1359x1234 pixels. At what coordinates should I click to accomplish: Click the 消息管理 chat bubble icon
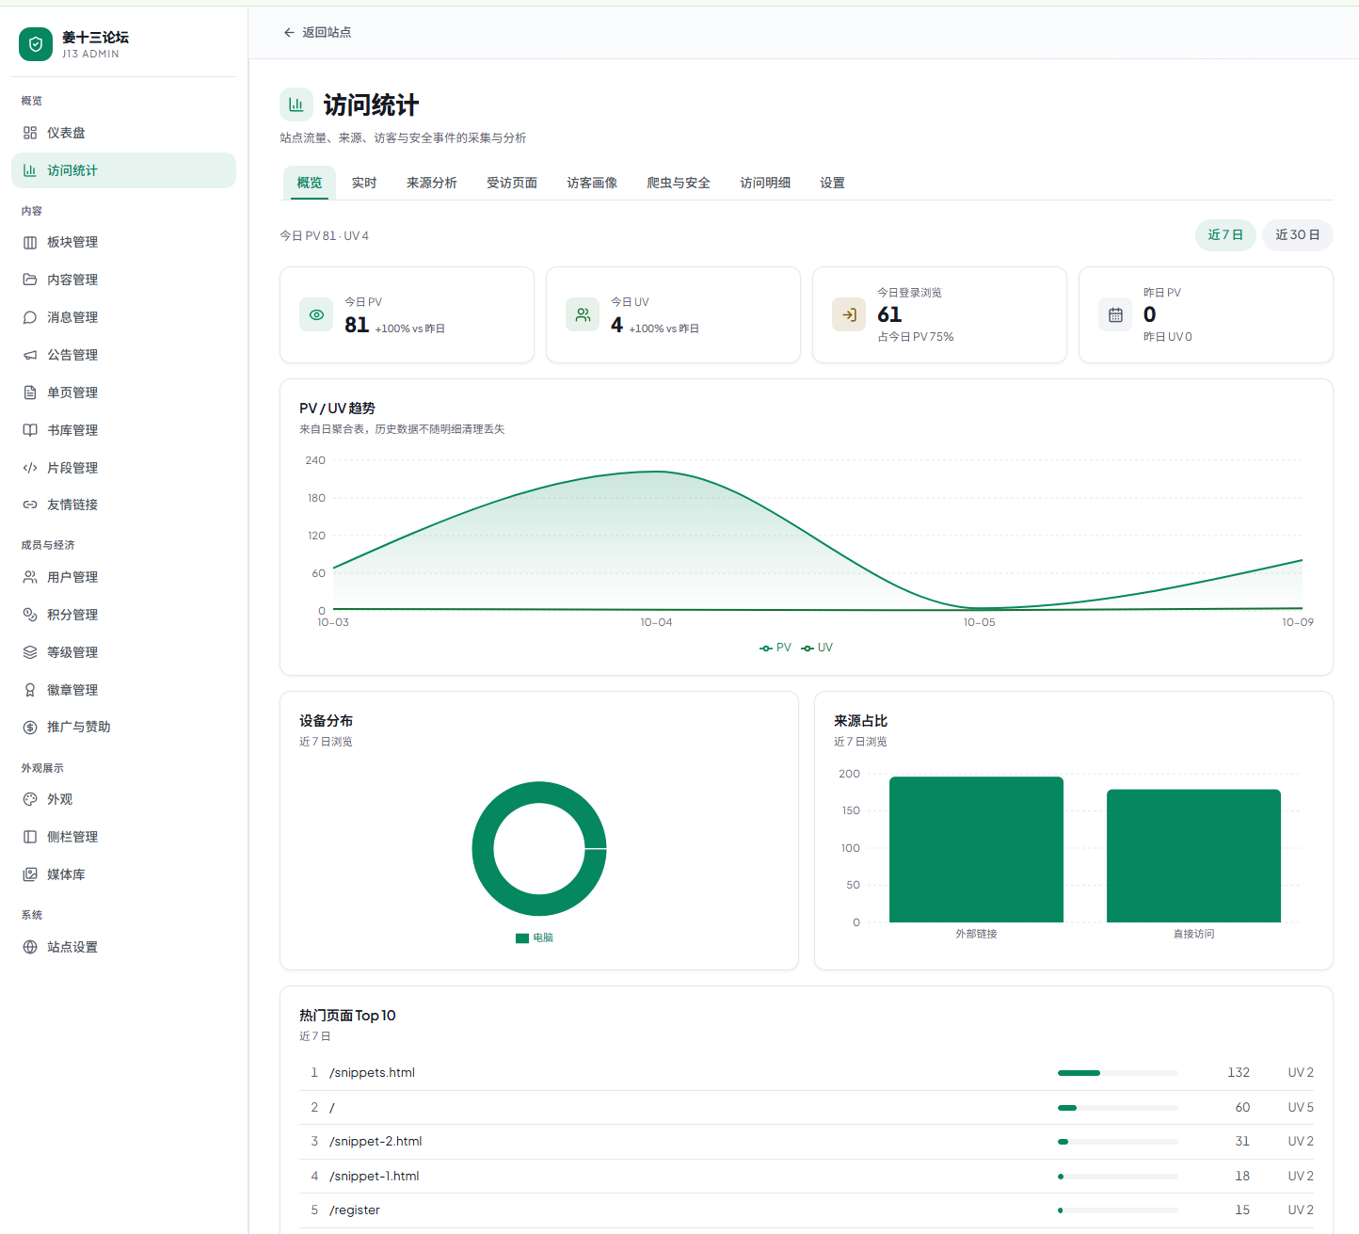click(30, 317)
